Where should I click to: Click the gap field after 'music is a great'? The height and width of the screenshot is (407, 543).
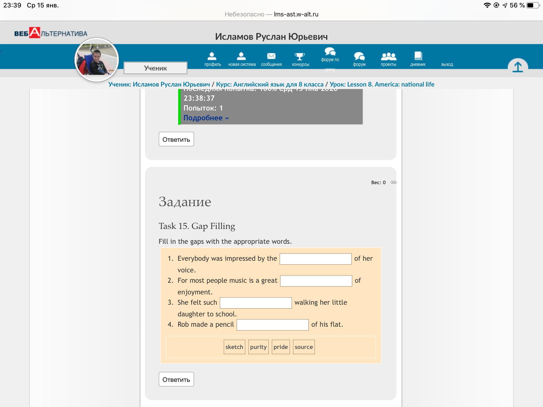pyautogui.click(x=316, y=281)
